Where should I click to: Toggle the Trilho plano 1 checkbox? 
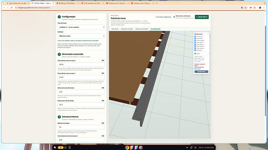coord(195,42)
